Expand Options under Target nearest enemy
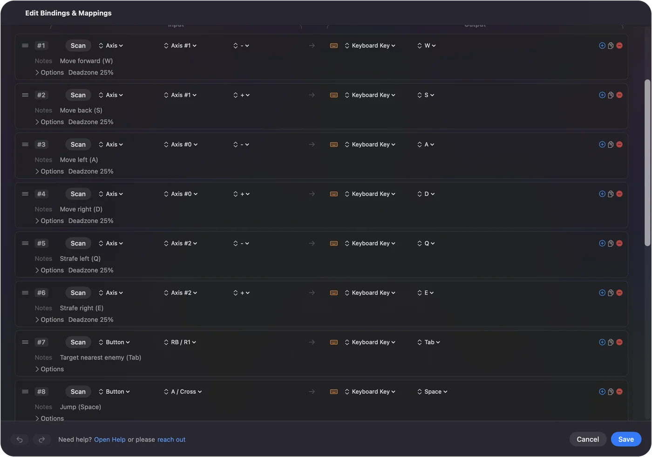 (x=49, y=369)
